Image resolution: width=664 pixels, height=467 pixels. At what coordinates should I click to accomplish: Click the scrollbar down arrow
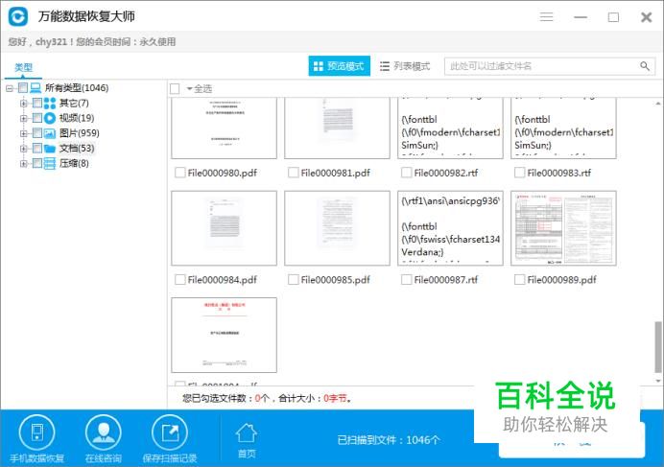pos(657,381)
